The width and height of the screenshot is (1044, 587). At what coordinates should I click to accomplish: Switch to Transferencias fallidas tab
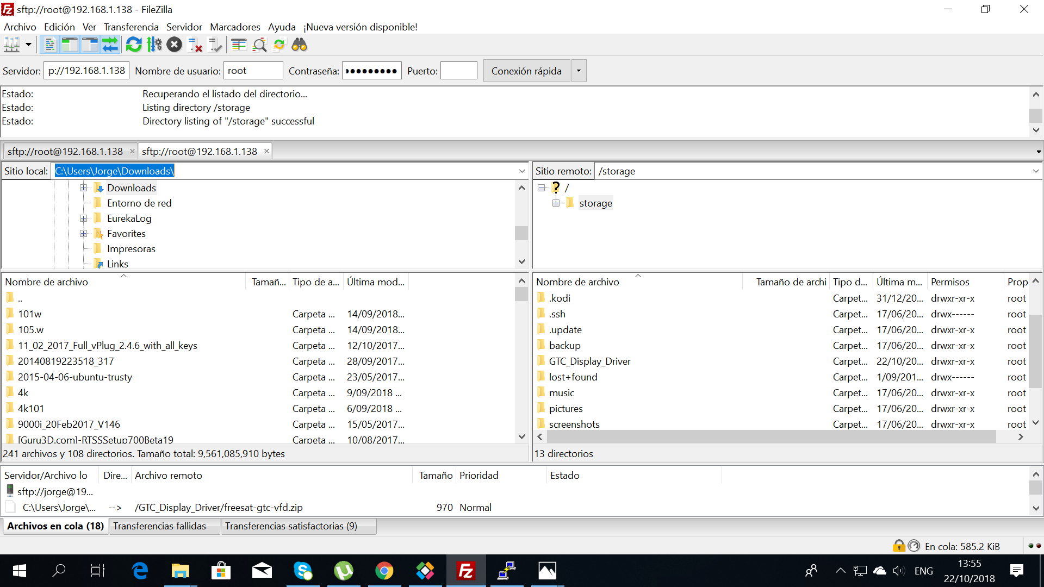coord(159,526)
